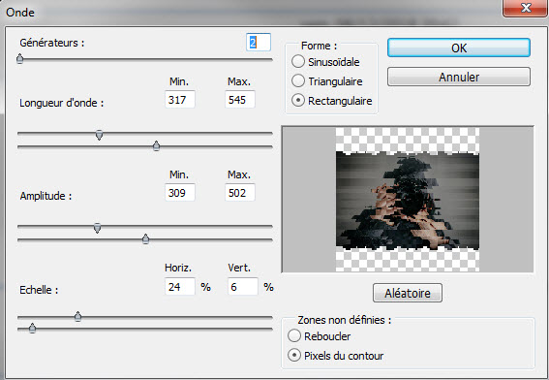Click the Amplitude Max field

click(240, 193)
